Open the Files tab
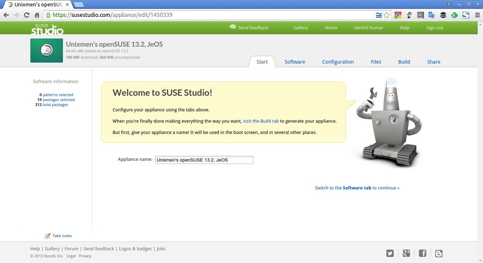 pos(376,62)
